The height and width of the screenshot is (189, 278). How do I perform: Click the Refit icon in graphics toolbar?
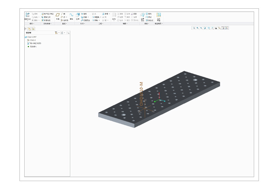click(x=194, y=28)
